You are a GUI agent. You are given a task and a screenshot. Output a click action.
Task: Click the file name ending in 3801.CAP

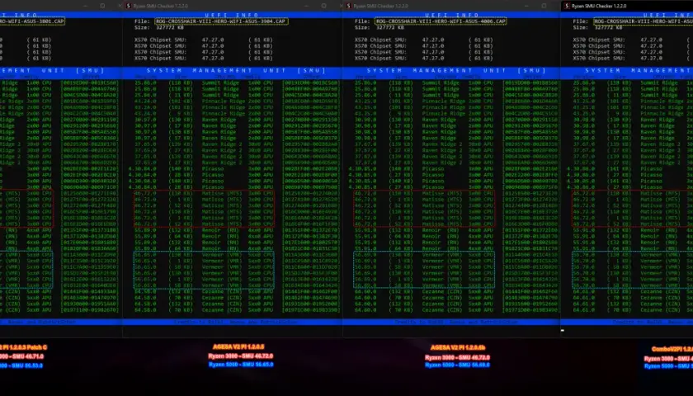32,21
